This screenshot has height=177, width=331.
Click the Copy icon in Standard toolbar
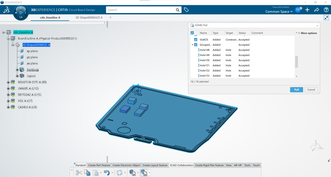(87, 173)
